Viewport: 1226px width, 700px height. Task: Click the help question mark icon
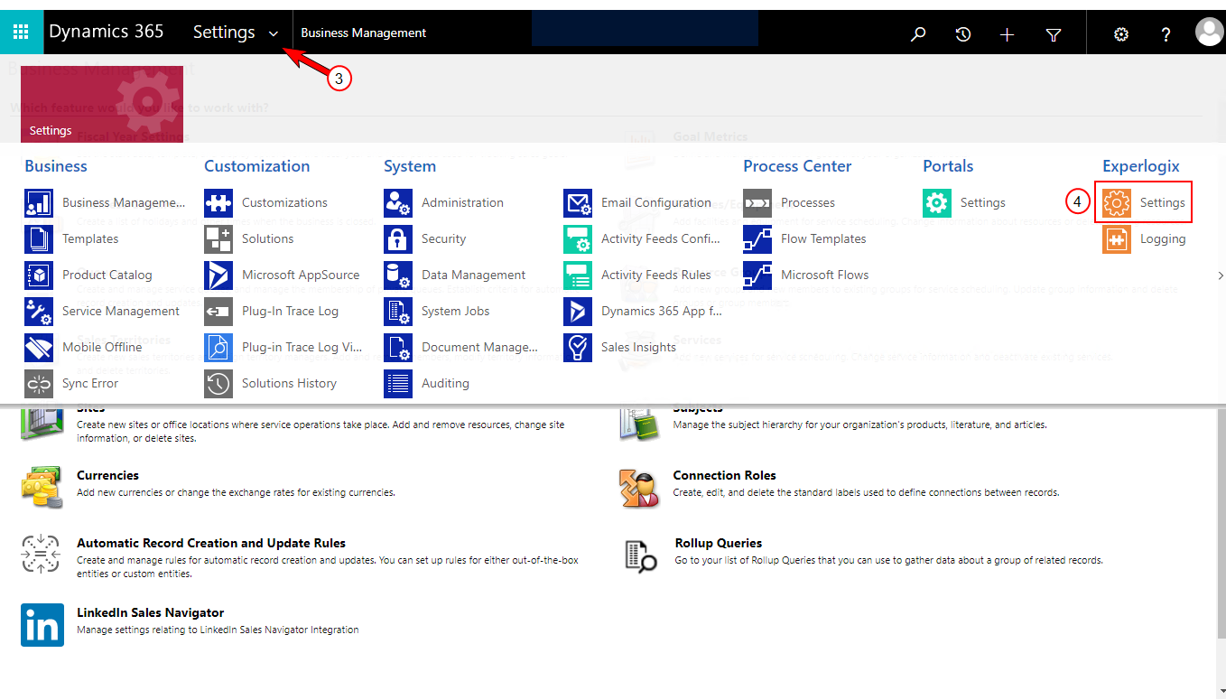1166,34
